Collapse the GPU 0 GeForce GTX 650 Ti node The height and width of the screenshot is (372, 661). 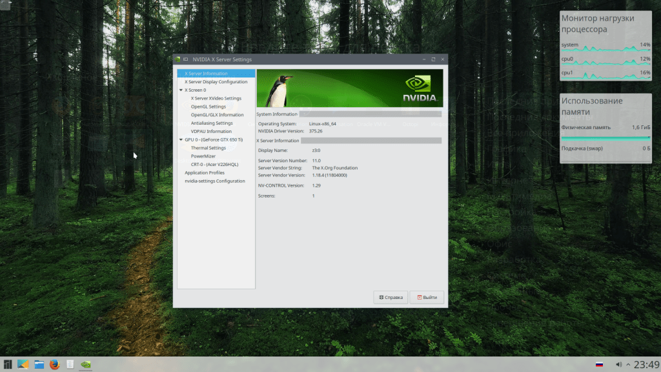pyautogui.click(x=181, y=139)
